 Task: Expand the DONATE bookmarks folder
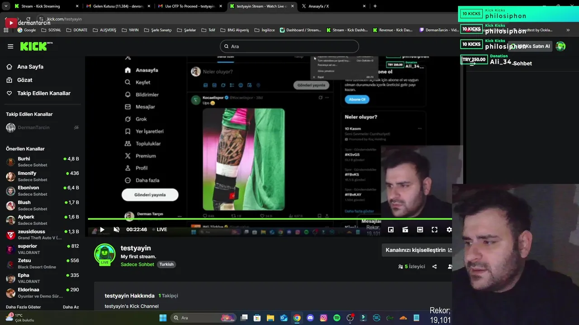pyautogui.click(x=76, y=30)
